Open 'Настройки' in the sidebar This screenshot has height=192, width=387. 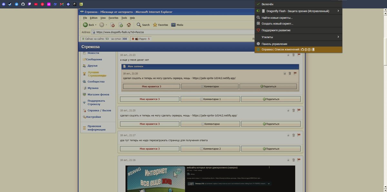(x=94, y=117)
